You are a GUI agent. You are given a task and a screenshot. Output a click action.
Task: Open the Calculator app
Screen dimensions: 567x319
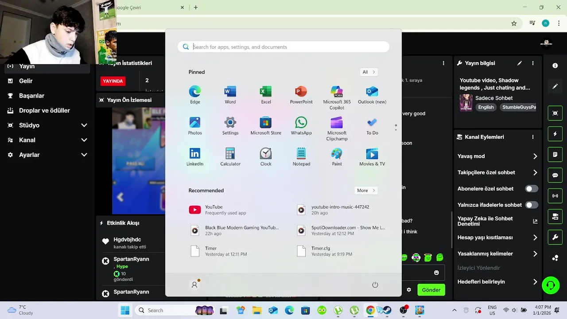(x=230, y=157)
